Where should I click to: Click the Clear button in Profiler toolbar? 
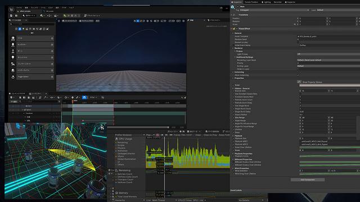[198, 135]
